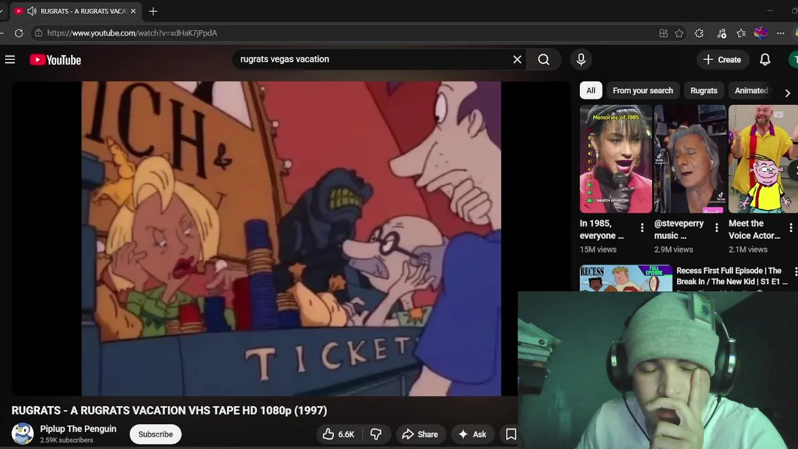Click the 15M views text
This screenshot has height=449, width=798.
598,249
